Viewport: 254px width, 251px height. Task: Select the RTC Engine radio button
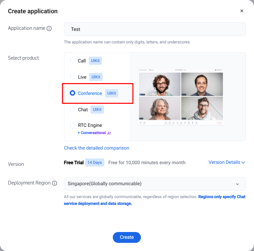[72, 125]
